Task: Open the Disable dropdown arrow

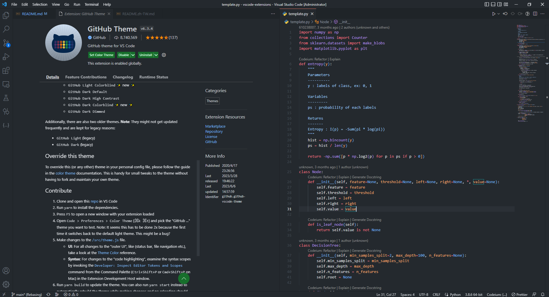Action: pyautogui.click(x=133, y=55)
